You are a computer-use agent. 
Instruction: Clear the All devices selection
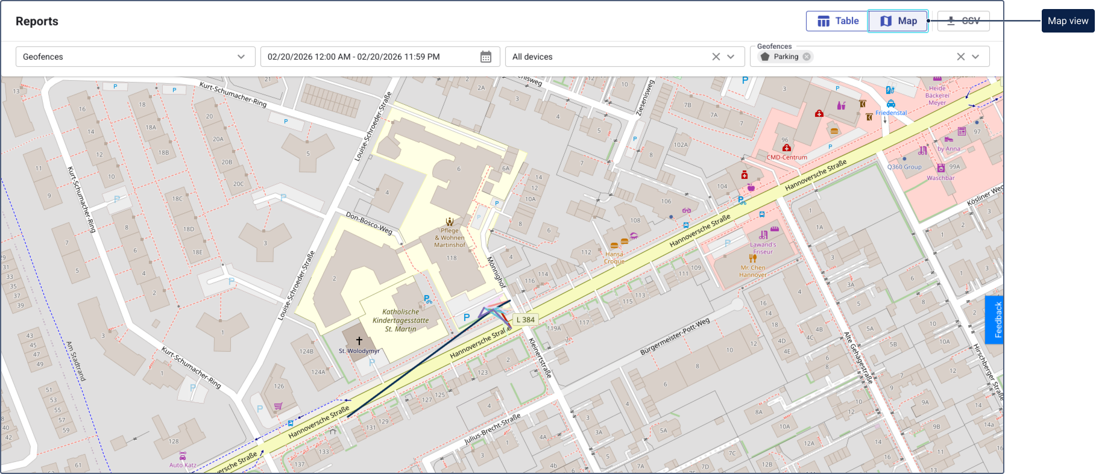tap(716, 57)
